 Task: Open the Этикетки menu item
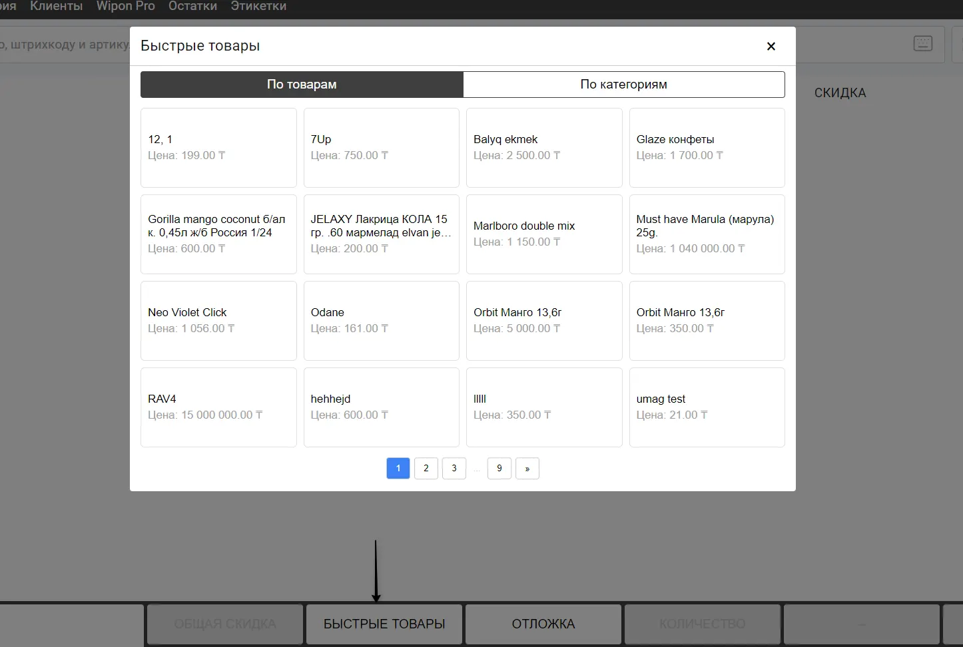pos(258,7)
